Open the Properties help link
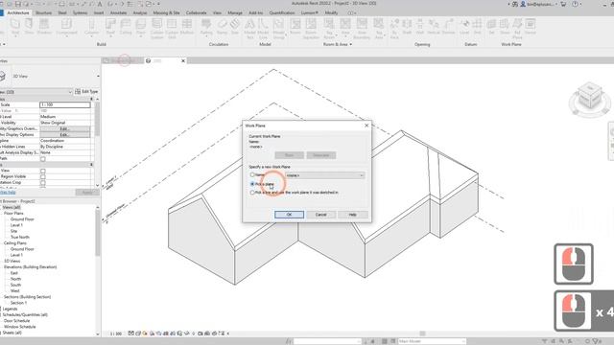The width and height of the screenshot is (614, 345). (x=8, y=193)
